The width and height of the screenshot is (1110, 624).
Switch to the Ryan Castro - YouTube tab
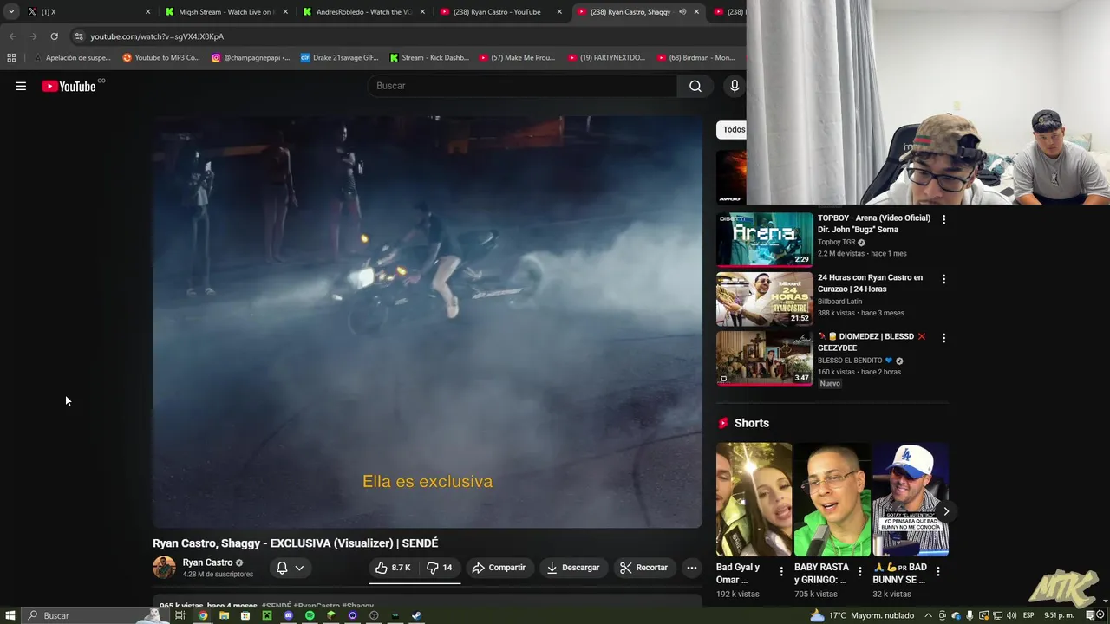click(500, 12)
